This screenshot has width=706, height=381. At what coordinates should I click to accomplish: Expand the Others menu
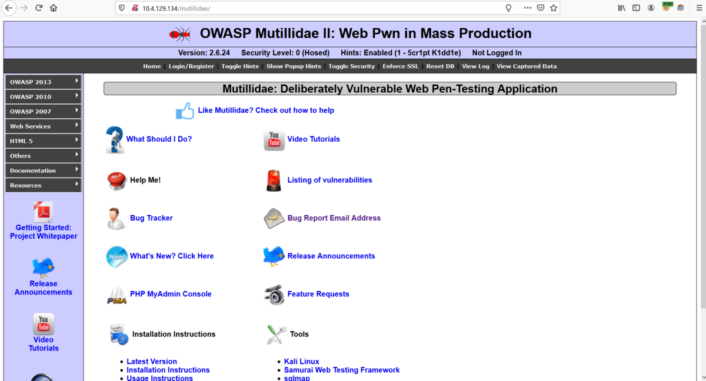click(43, 155)
